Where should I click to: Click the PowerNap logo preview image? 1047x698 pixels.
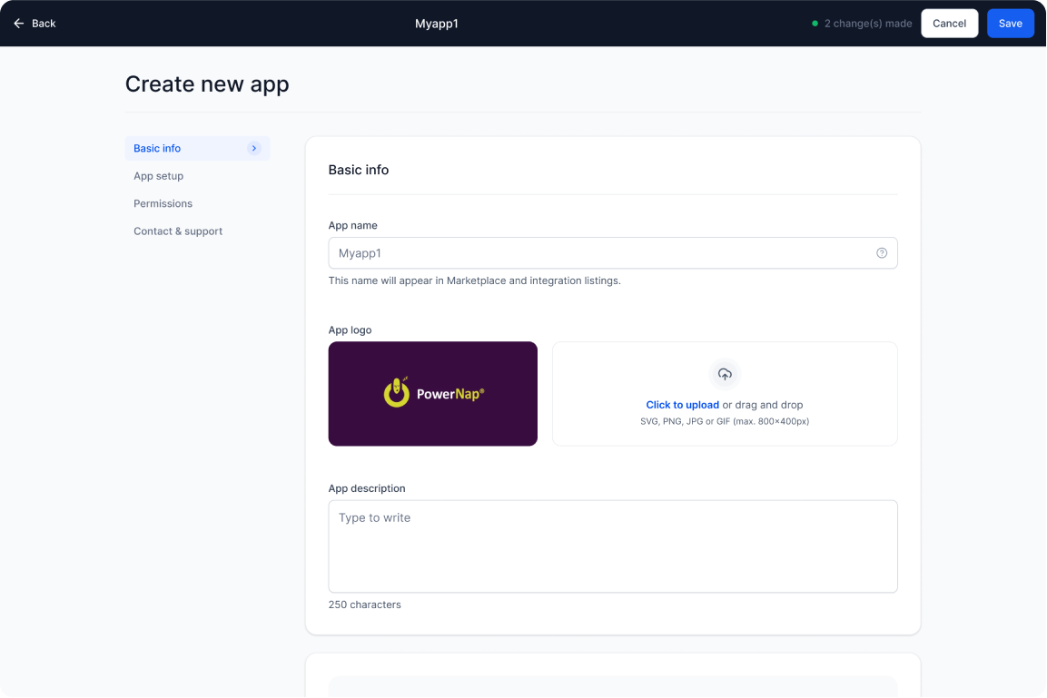click(432, 394)
